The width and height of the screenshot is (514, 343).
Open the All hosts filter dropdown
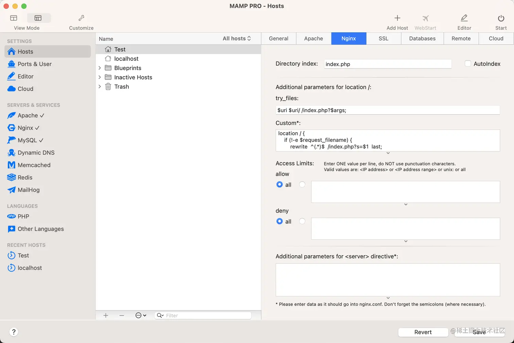click(237, 38)
